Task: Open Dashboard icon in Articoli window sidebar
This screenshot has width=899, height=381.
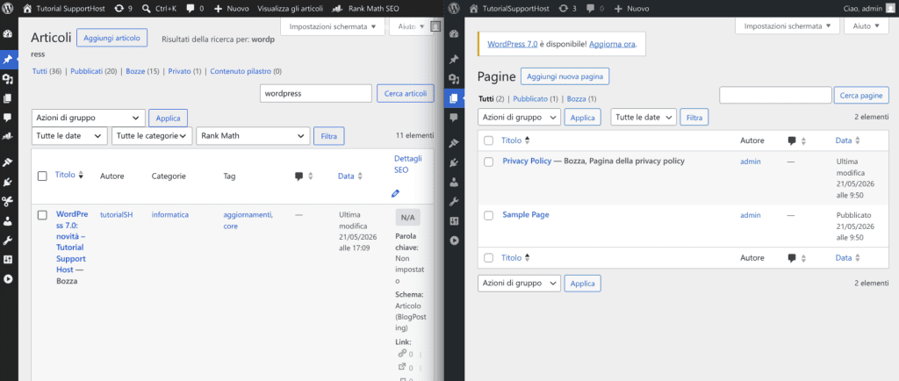Action: [x=8, y=34]
